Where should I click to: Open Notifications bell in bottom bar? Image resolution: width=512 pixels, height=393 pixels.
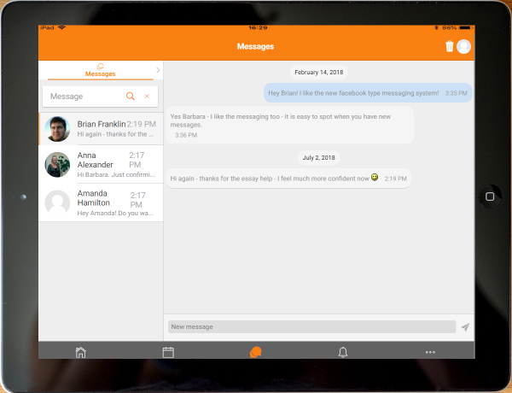click(343, 352)
